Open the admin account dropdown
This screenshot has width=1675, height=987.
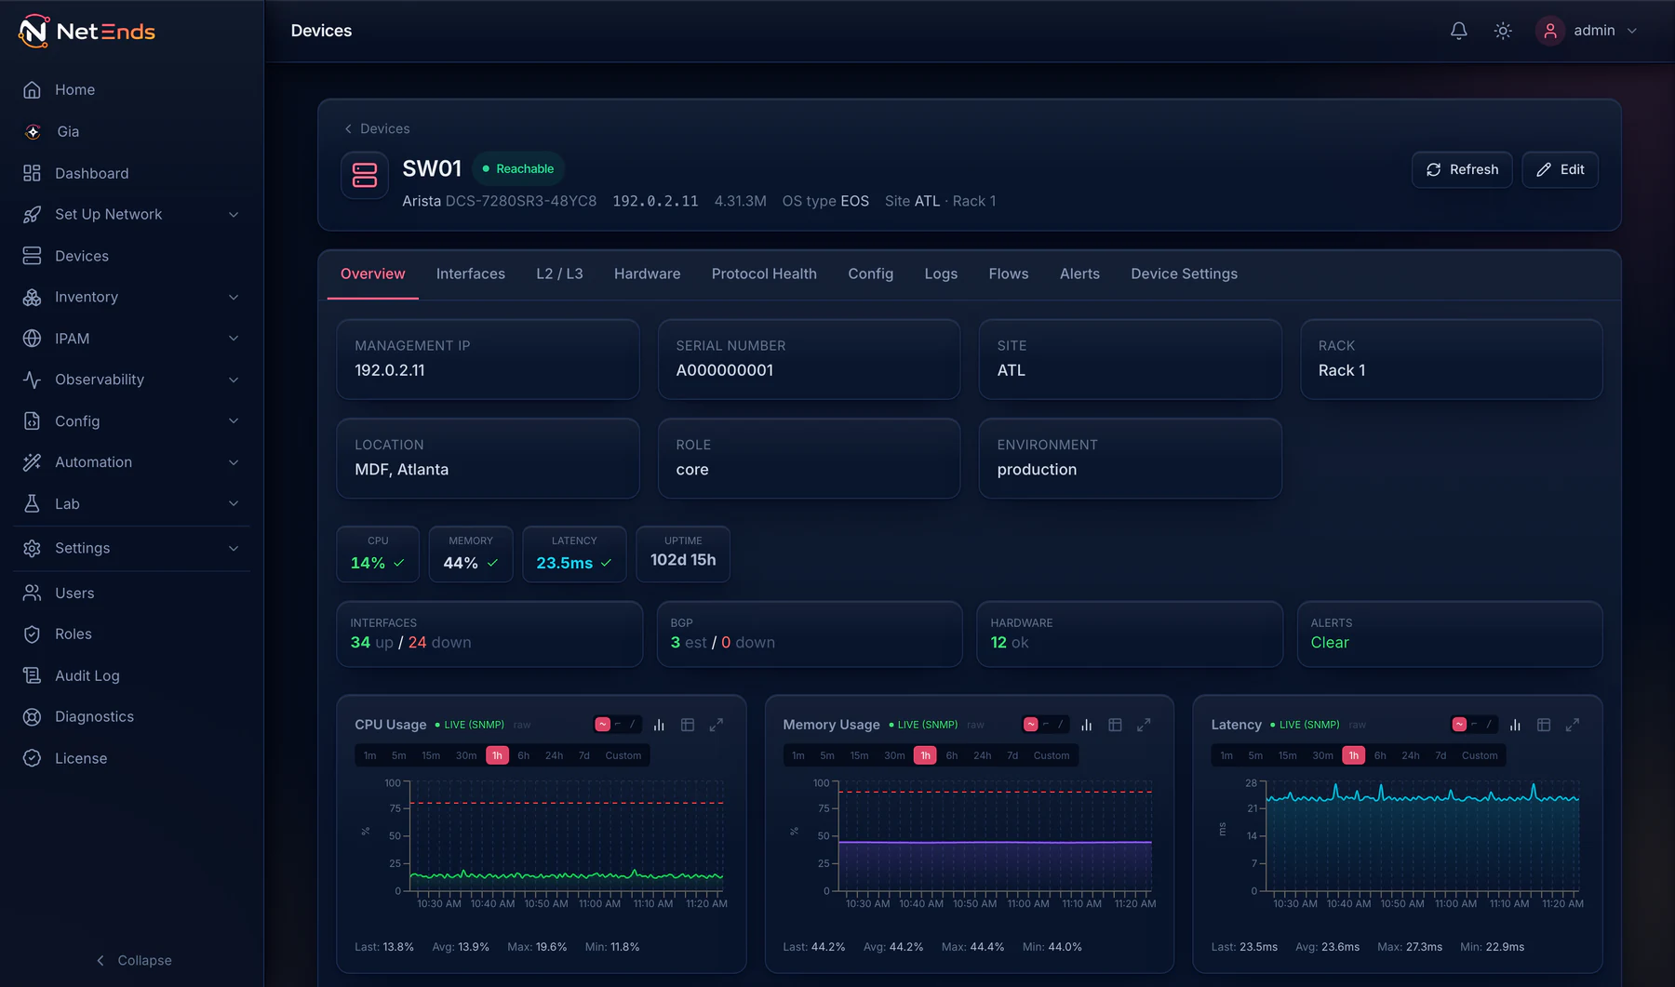point(1588,31)
